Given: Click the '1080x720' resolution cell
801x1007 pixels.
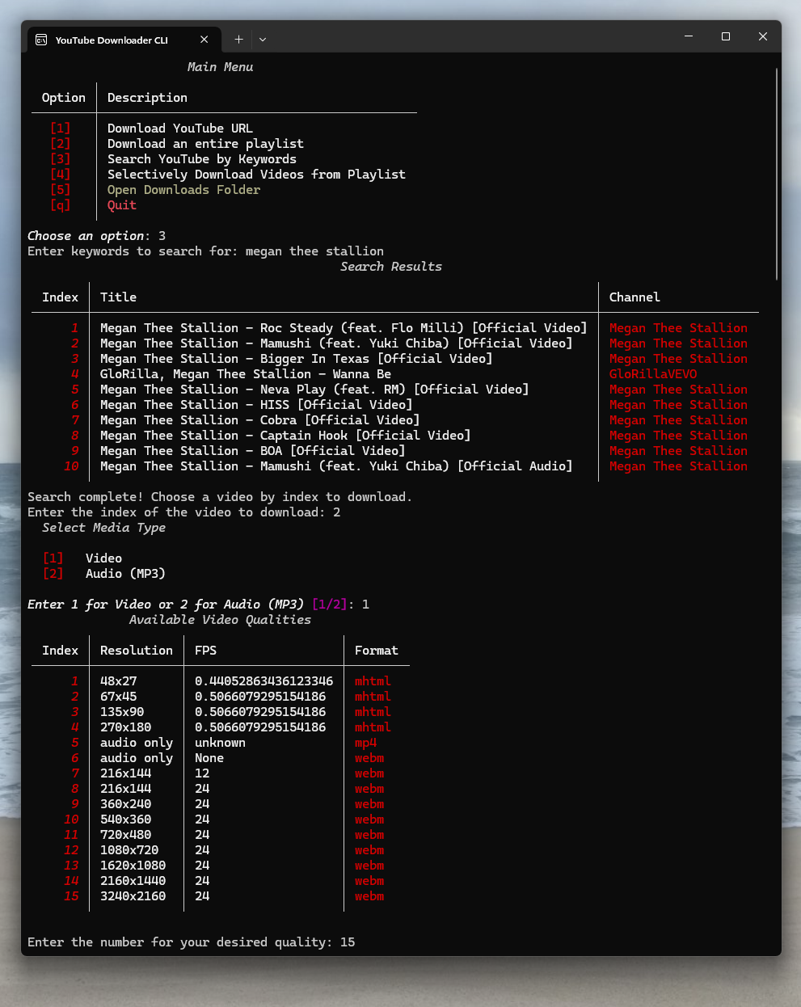Looking at the screenshot, I should [x=129, y=850].
